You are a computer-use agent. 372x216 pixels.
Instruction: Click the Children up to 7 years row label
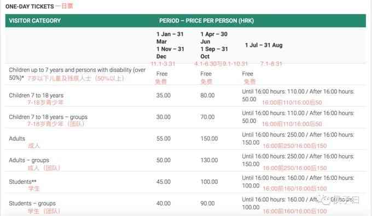click(x=77, y=74)
